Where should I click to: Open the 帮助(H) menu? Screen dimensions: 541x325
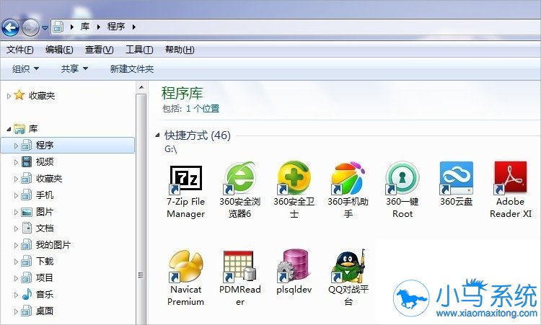pyautogui.click(x=180, y=50)
